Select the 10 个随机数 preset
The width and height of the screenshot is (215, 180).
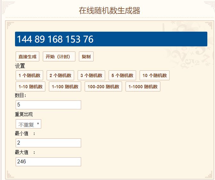point(155,75)
